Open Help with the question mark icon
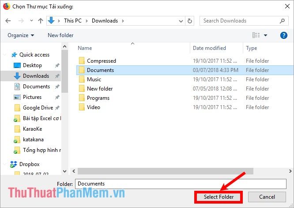Screen dimensions: 294x208 pos(284,35)
